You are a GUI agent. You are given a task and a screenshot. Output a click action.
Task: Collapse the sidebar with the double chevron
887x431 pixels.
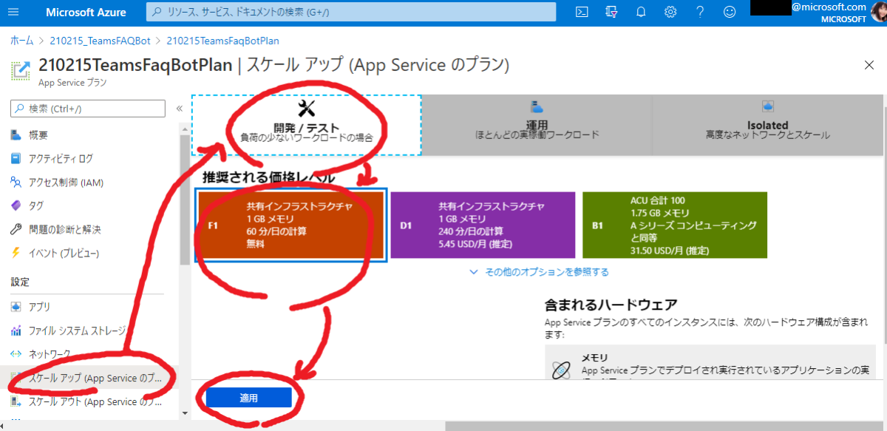coord(179,109)
